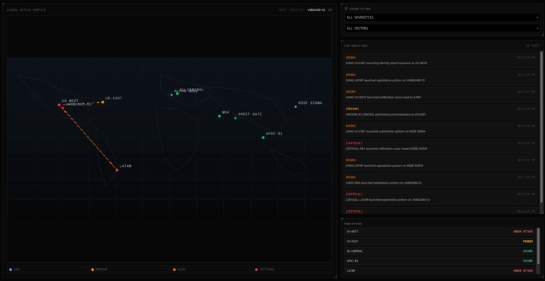Click the US-WEST row in Node Status
Image resolution: width=545 pixels, height=281 pixels.
440,231
